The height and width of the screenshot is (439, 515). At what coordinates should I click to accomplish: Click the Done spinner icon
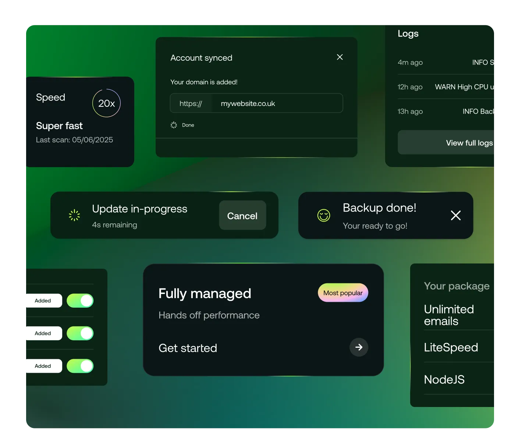174,125
